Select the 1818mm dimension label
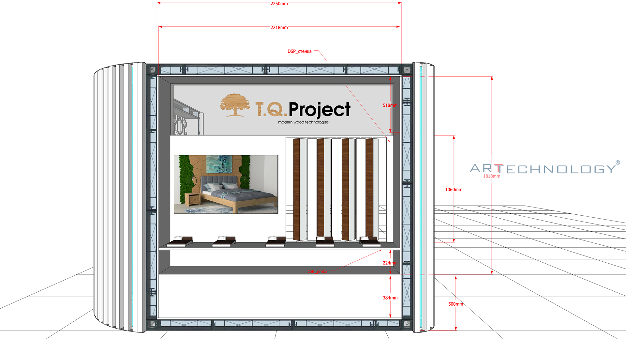The image size is (626, 339). [491, 176]
